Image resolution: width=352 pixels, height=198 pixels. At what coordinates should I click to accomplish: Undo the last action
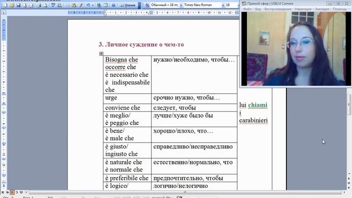coord(88,5)
